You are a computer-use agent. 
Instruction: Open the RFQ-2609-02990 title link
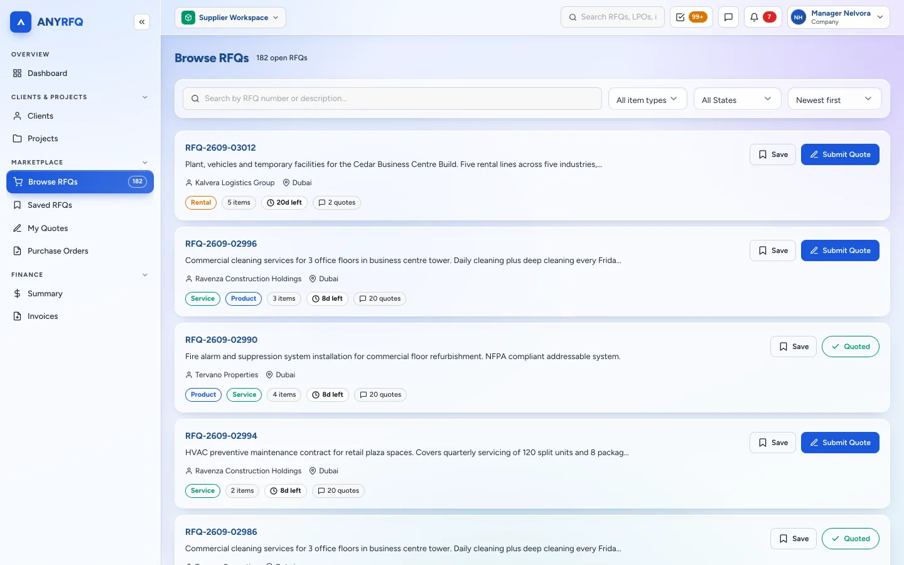click(221, 340)
